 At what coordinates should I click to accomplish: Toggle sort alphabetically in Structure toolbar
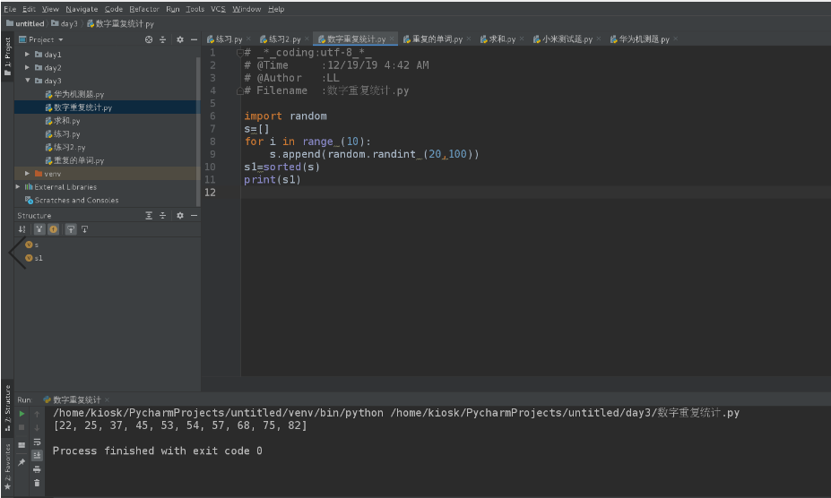pyautogui.click(x=22, y=229)
